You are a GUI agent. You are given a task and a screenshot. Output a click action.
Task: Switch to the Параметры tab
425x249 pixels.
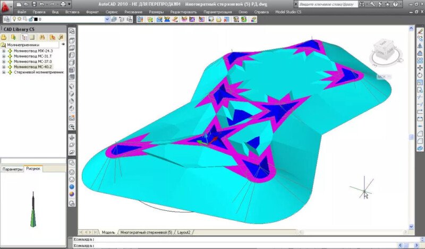pos(12,169)
